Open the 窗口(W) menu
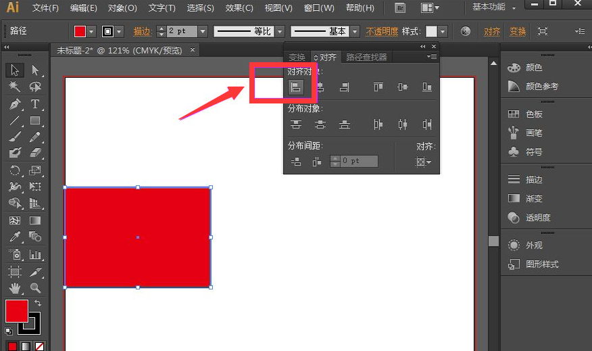Image resolution: width=592 pixels, height=351 pixels. [x=319, y=8]
